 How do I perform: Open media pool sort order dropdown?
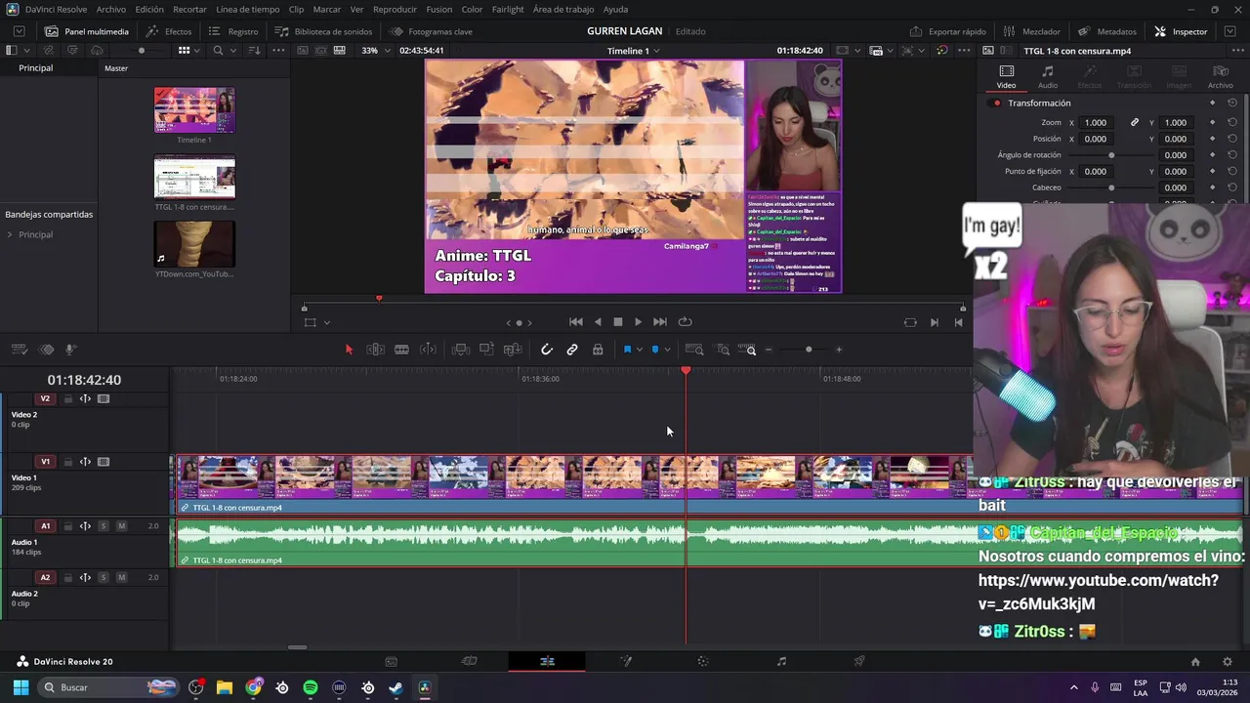pos(254,50)
